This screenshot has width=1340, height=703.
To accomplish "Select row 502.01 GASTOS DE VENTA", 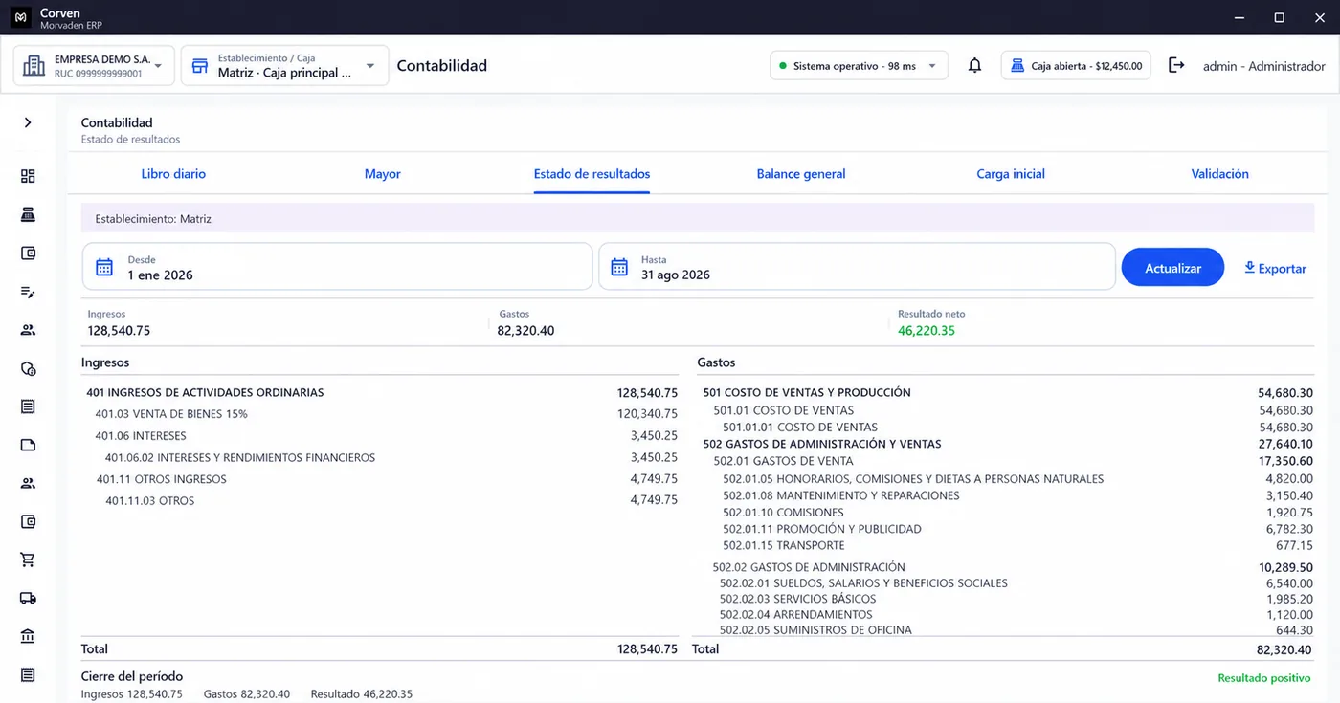I will pyautogui.click(x=1005, y=461).
